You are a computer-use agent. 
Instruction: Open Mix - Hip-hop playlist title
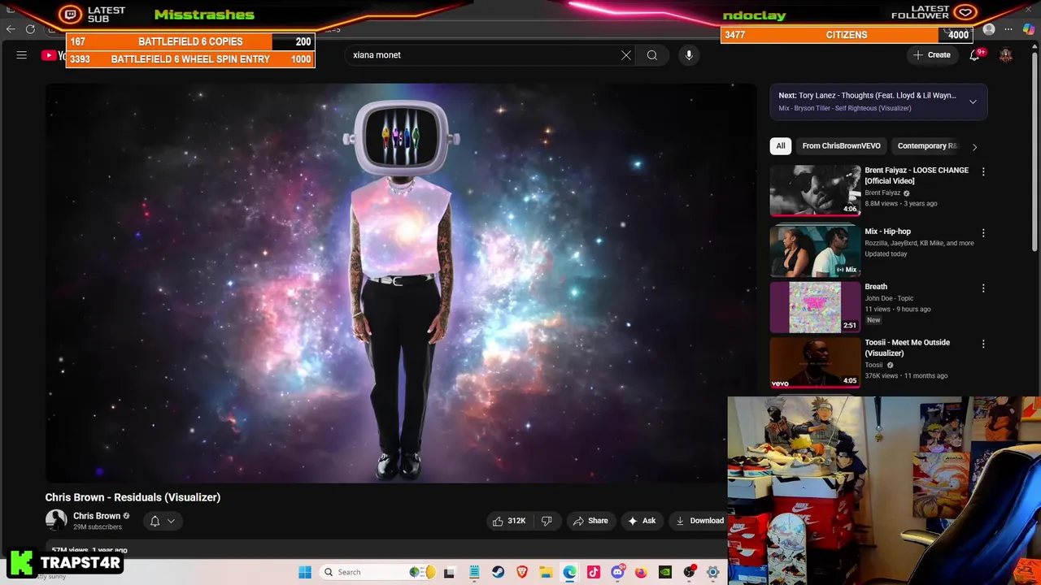pyautogui.click(x=887, y=232)
